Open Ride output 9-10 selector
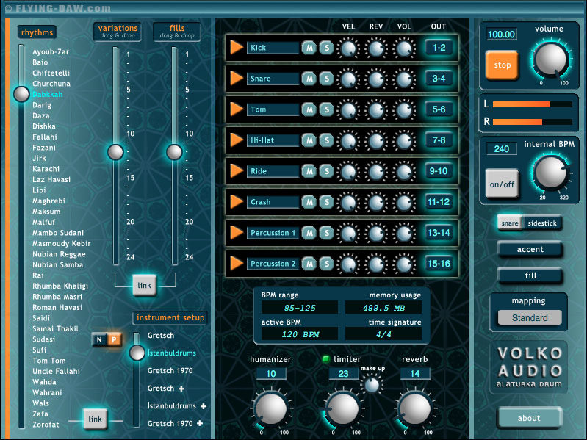The width and height of the screenshot is (587, 440). point(439,171)
